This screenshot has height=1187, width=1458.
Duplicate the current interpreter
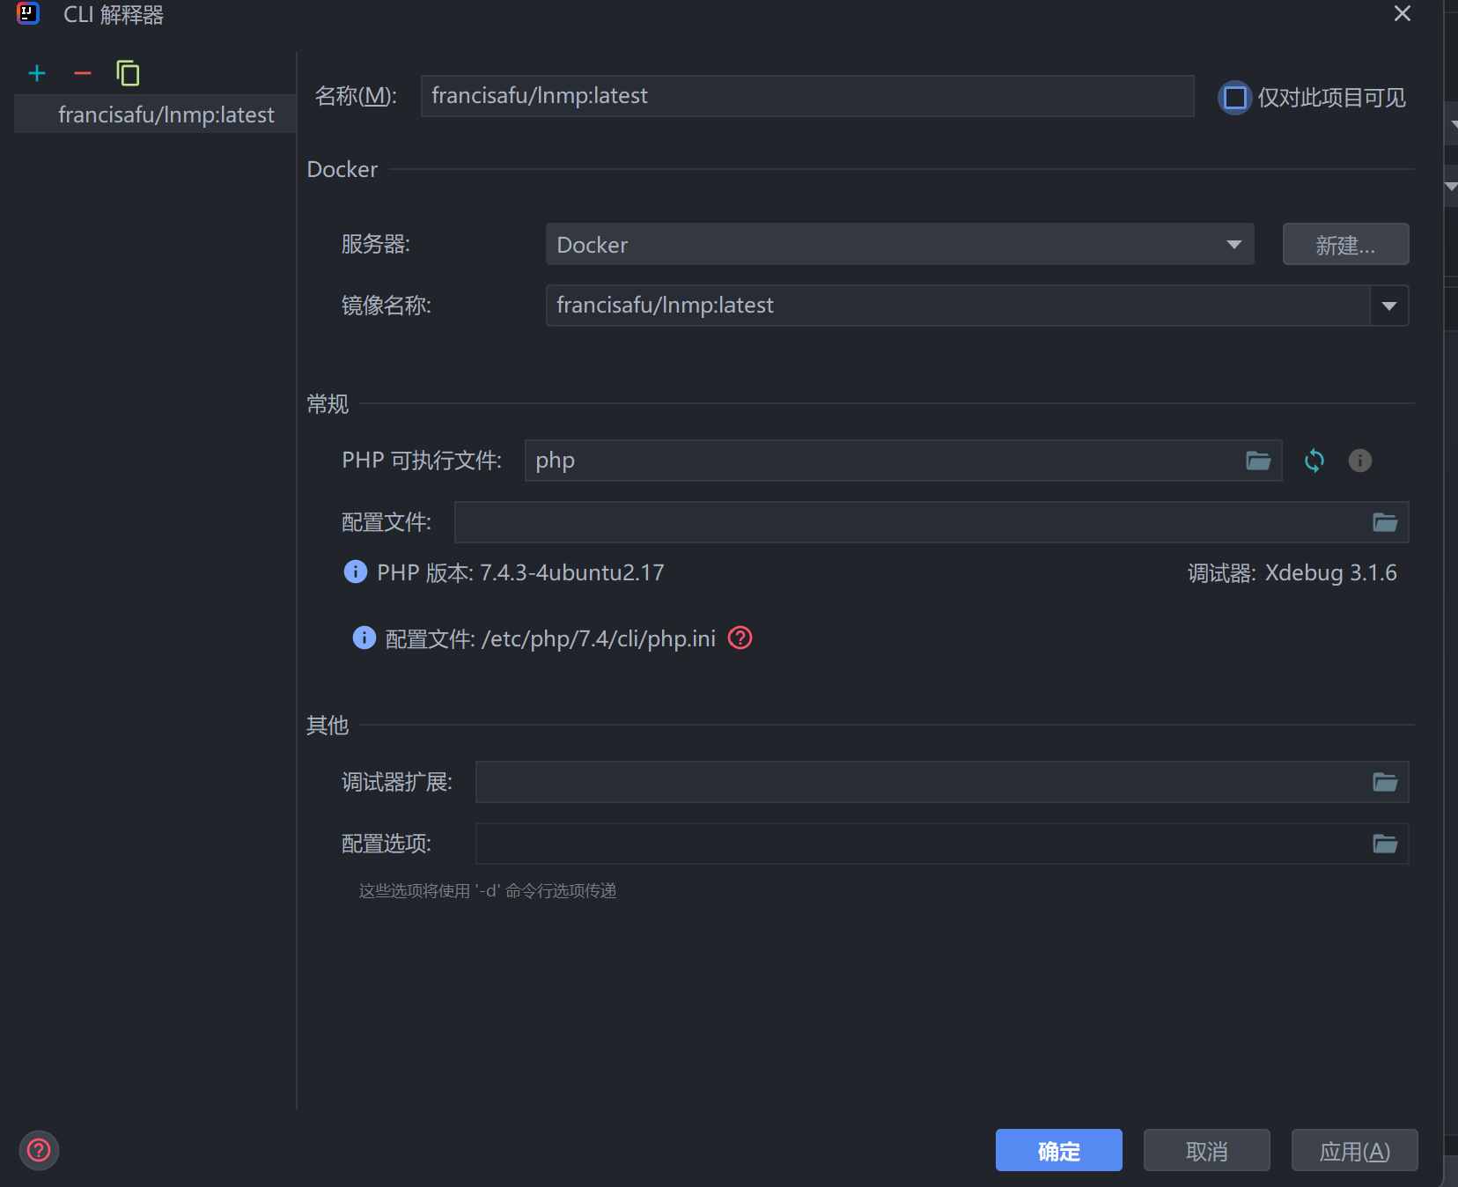click(128, 73)
